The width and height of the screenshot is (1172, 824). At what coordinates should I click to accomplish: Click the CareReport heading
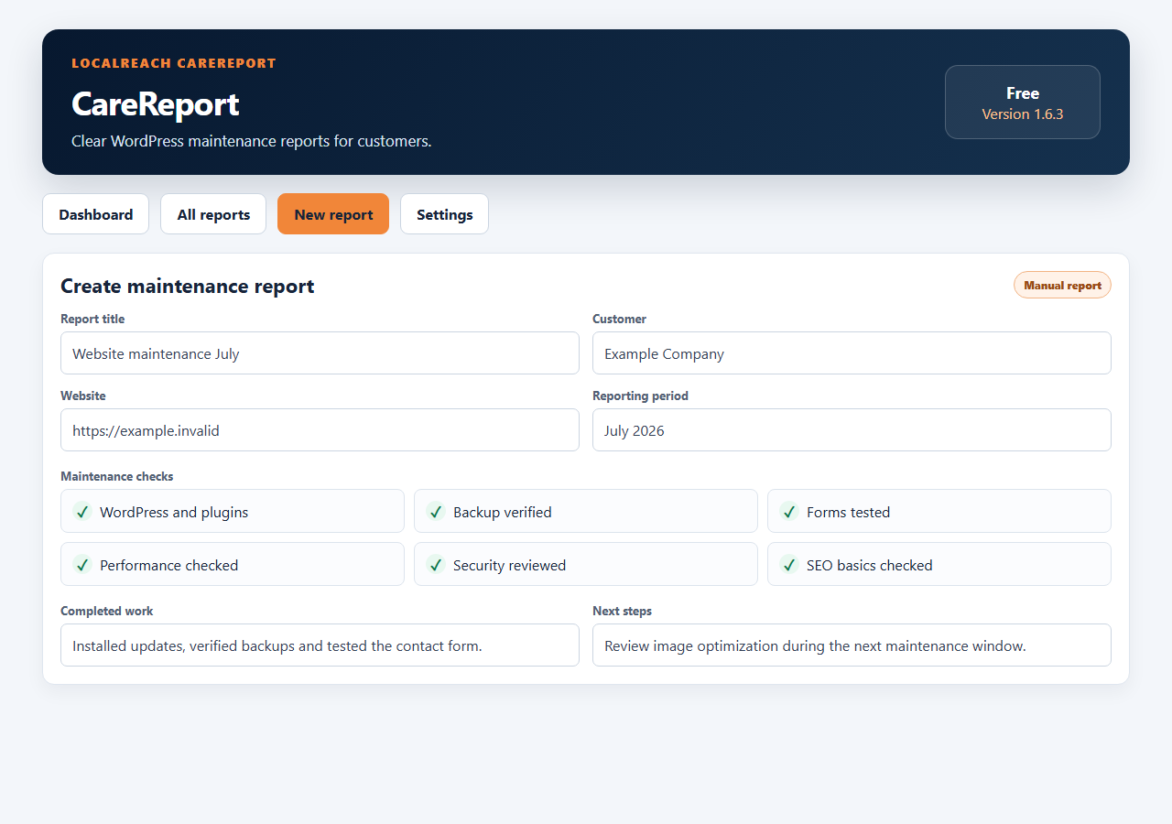point(155,103)
